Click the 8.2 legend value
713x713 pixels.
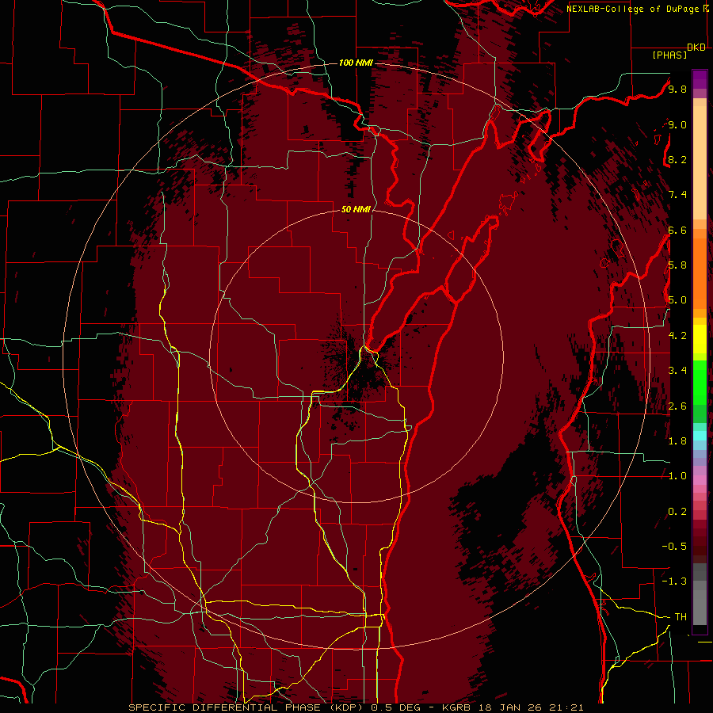[x=677, y=159]
